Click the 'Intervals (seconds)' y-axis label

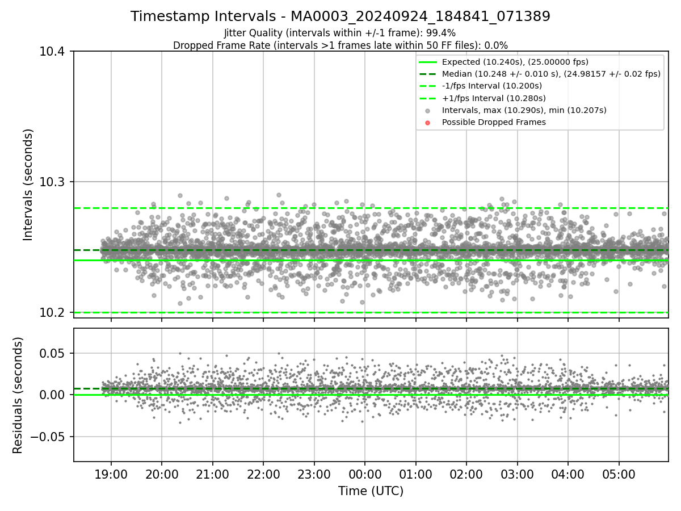click(x=29, y=185)
